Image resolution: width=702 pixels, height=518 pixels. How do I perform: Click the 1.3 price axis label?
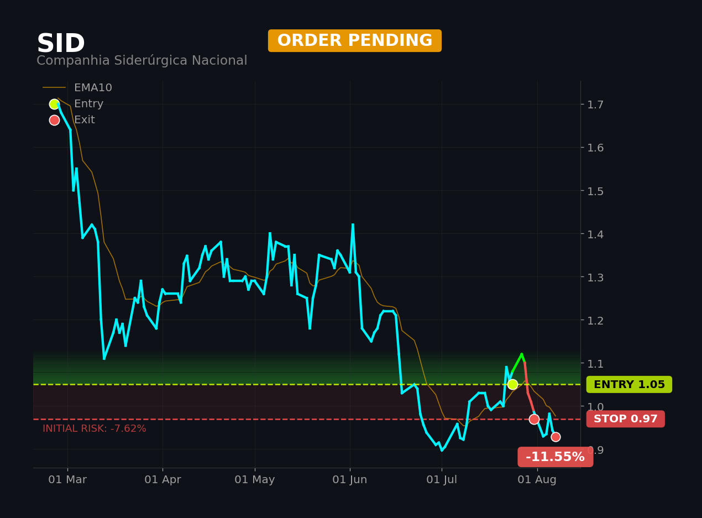pyautogui.click(x=595, y=277)
